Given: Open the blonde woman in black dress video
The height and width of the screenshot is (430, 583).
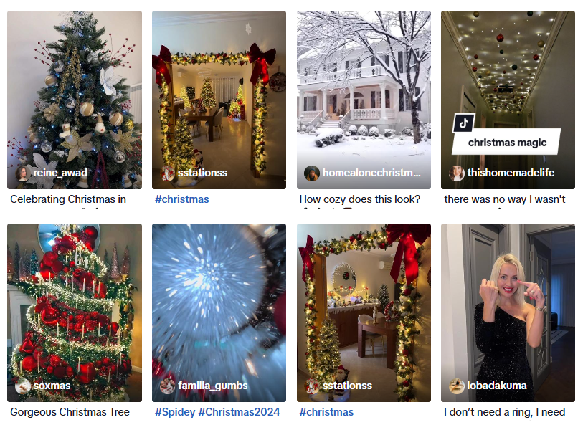Looking at the screenshot, I should point(508,312).
